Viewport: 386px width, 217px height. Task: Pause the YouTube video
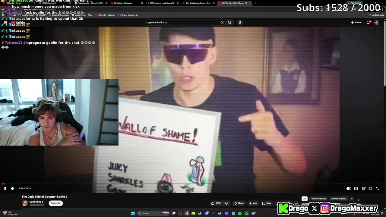click(5, 188)
